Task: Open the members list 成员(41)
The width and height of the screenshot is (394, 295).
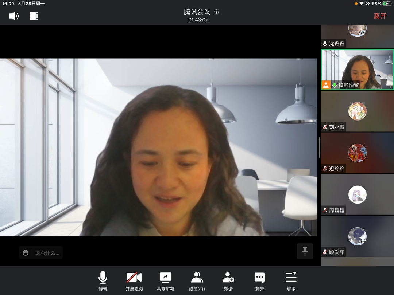Action: point(197,281)
